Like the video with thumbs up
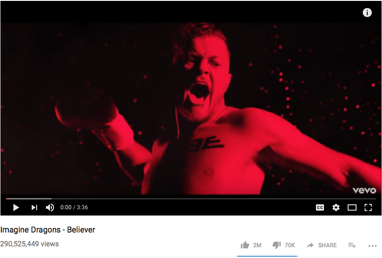382x258 pixels. click(245, 245)
